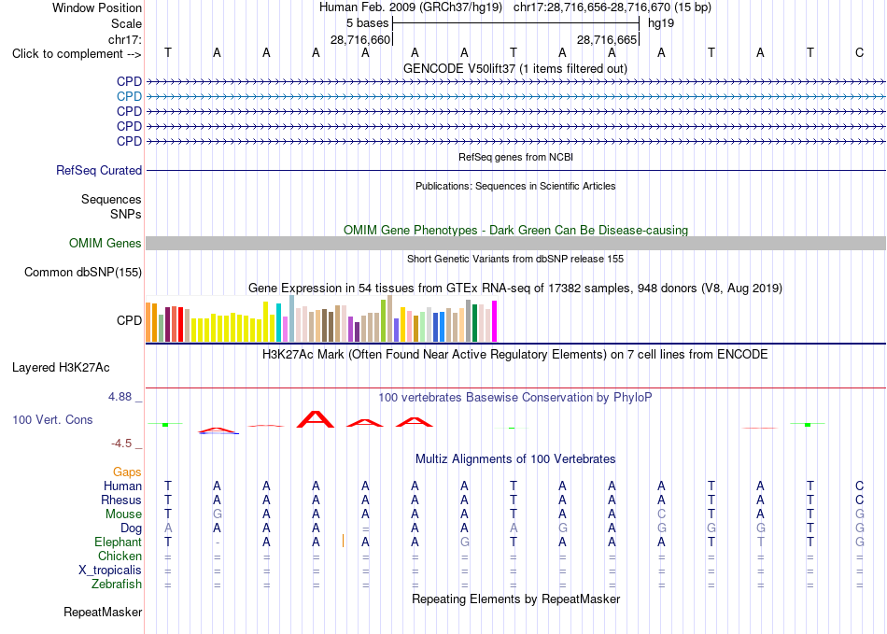Click the SNPs track label

[x=126, y=215]
